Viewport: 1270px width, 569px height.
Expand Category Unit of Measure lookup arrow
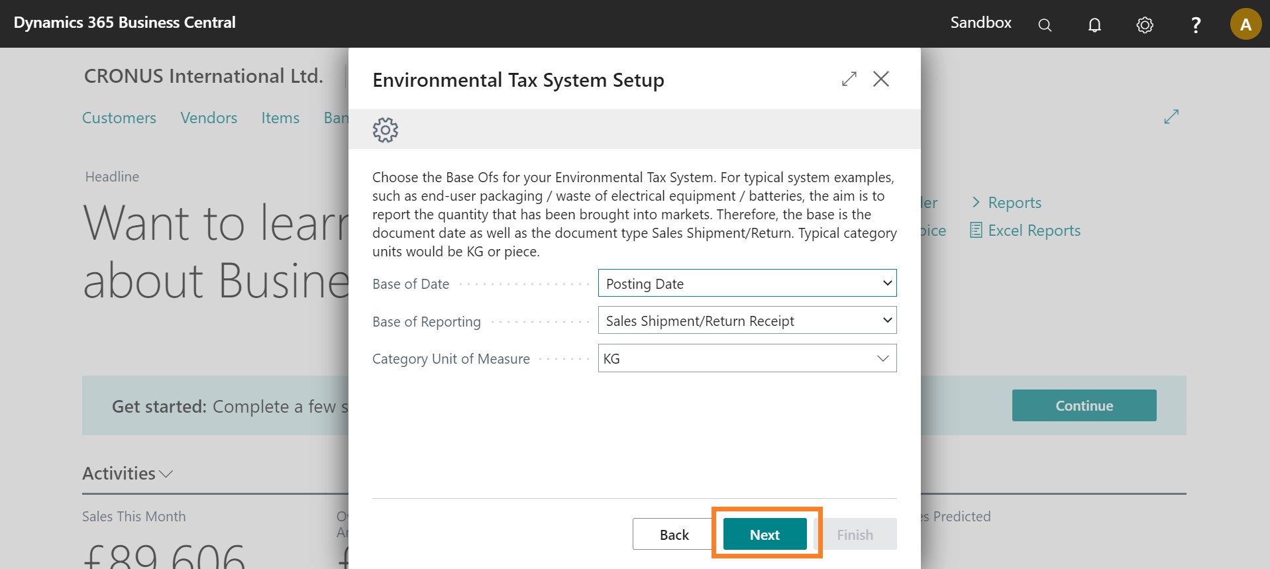pyautogui.click(x=882, y=358)
